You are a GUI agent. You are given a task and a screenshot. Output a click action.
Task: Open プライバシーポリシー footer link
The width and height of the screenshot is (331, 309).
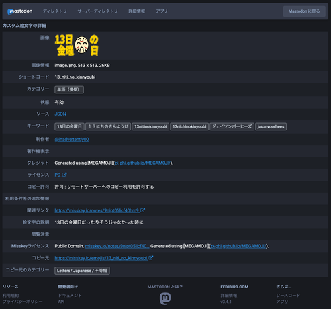(x=23, y=302)
